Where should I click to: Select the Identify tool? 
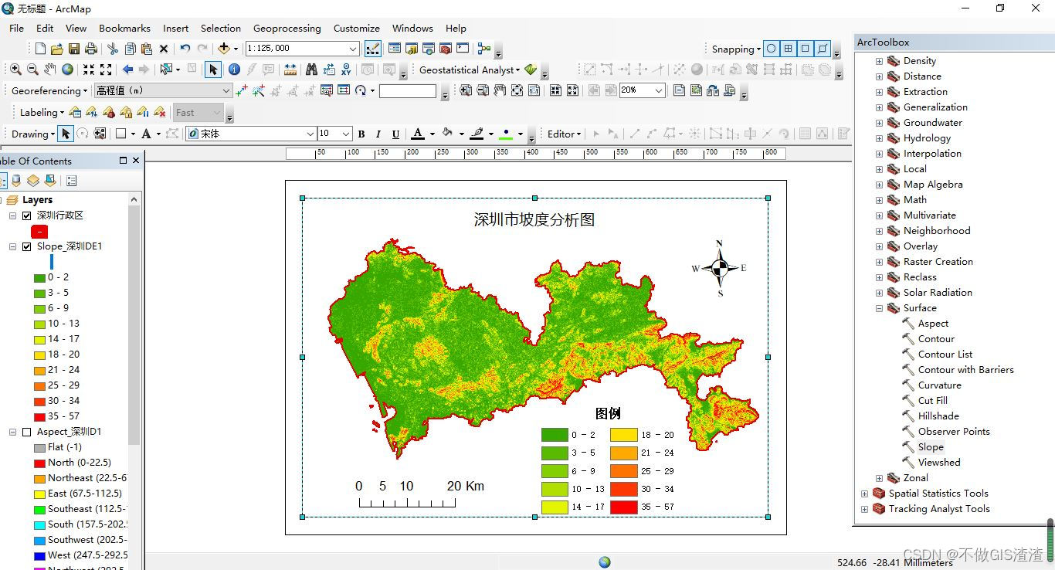[234, 69]
